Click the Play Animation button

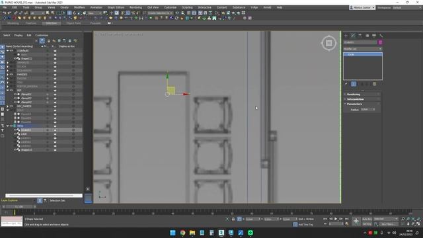tap(336, 219)
